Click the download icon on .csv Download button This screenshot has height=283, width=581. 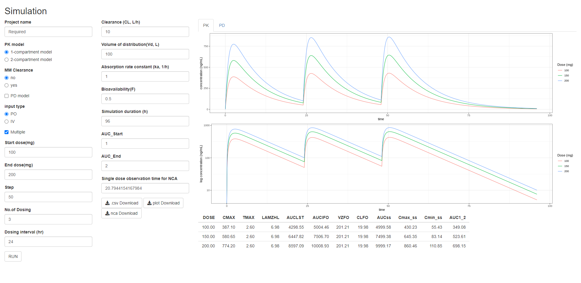107,203
